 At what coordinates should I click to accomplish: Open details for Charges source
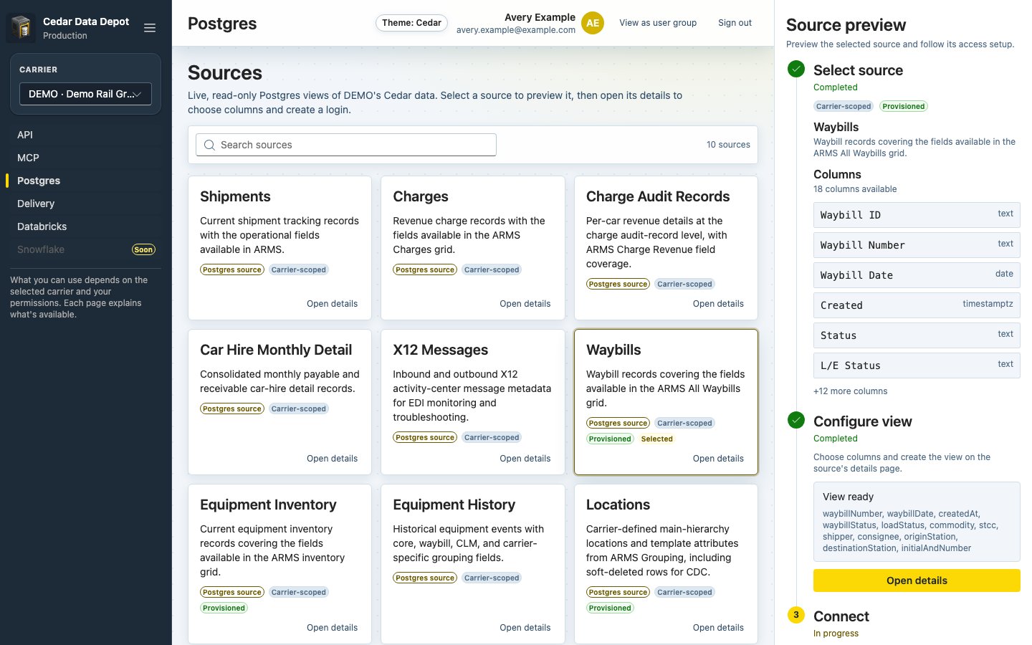(x=525, y=304)
